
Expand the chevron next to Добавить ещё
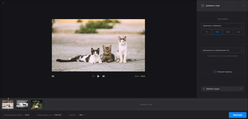pos(243,6)
